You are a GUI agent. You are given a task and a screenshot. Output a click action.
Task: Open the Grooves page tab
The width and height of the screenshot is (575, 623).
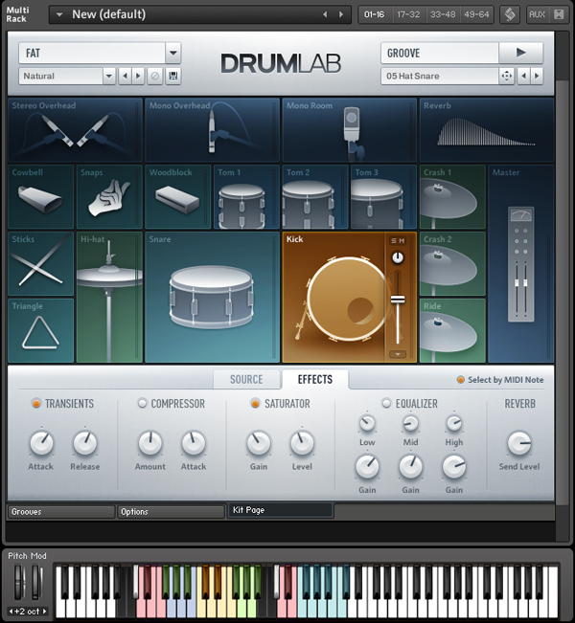click(x=61, y=512)
